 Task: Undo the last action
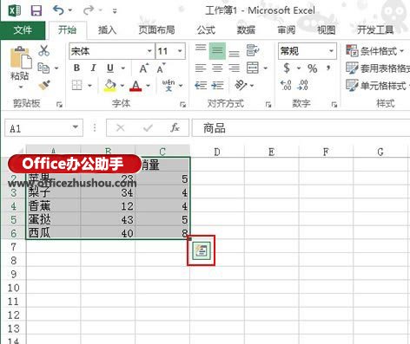click(x=58, y=10)
